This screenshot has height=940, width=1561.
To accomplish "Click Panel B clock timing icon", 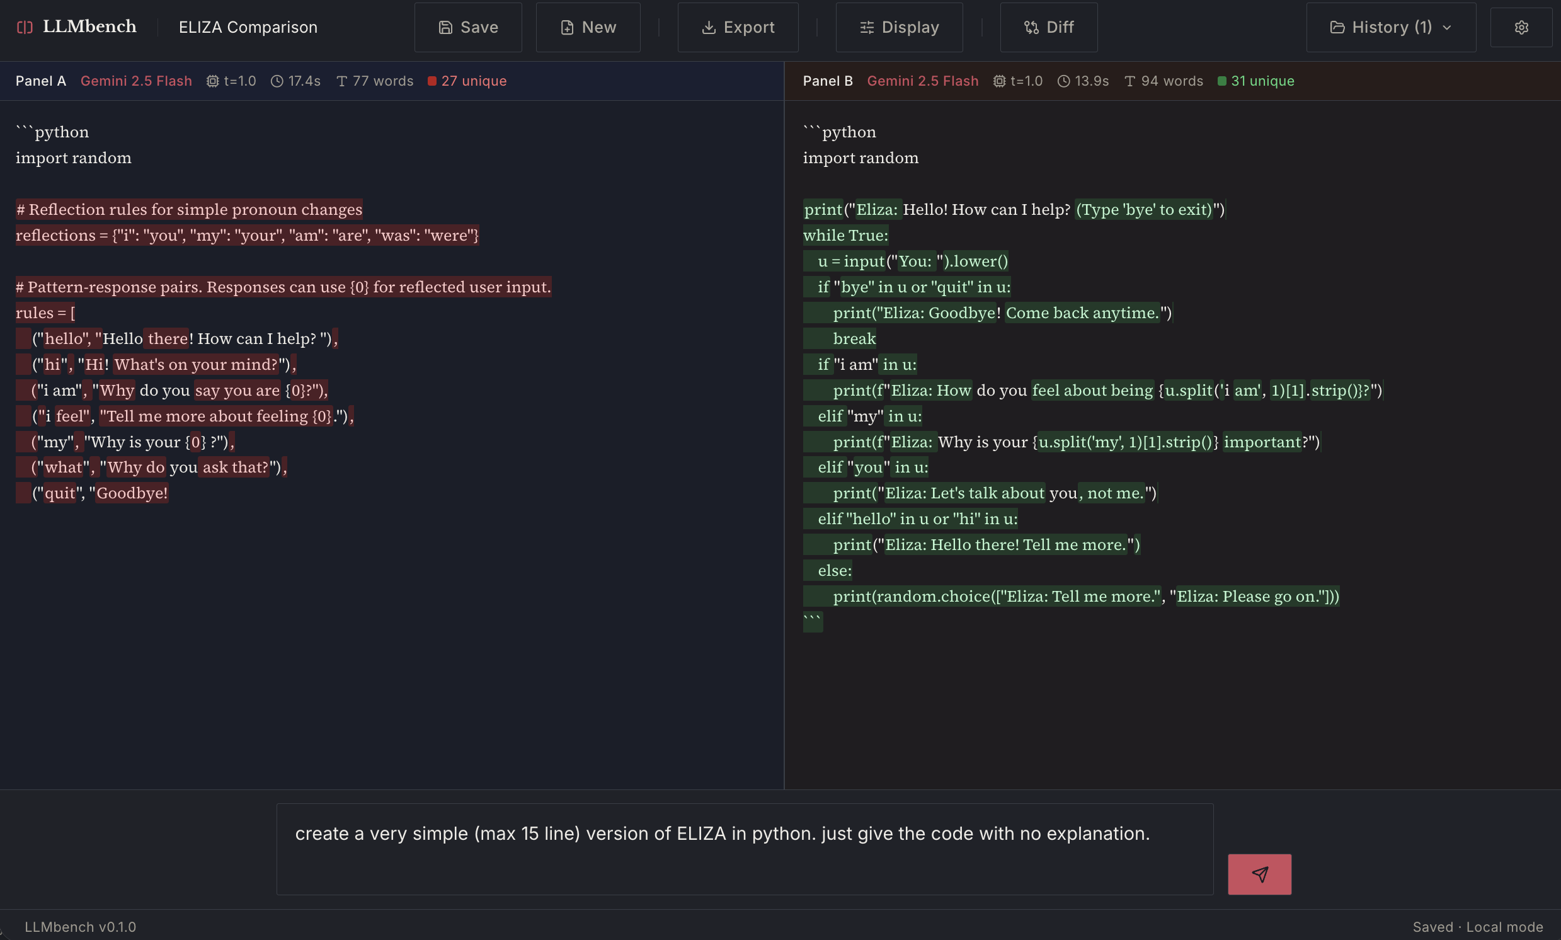I will coord(1063,81).
